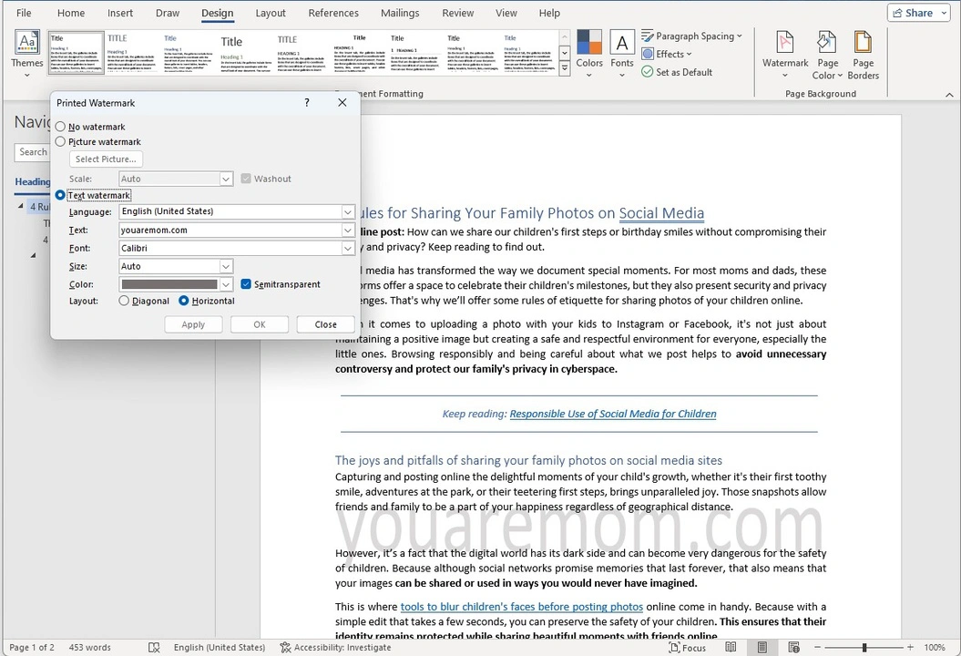Click the gray watermark color swatch

(x=169, y=284)
